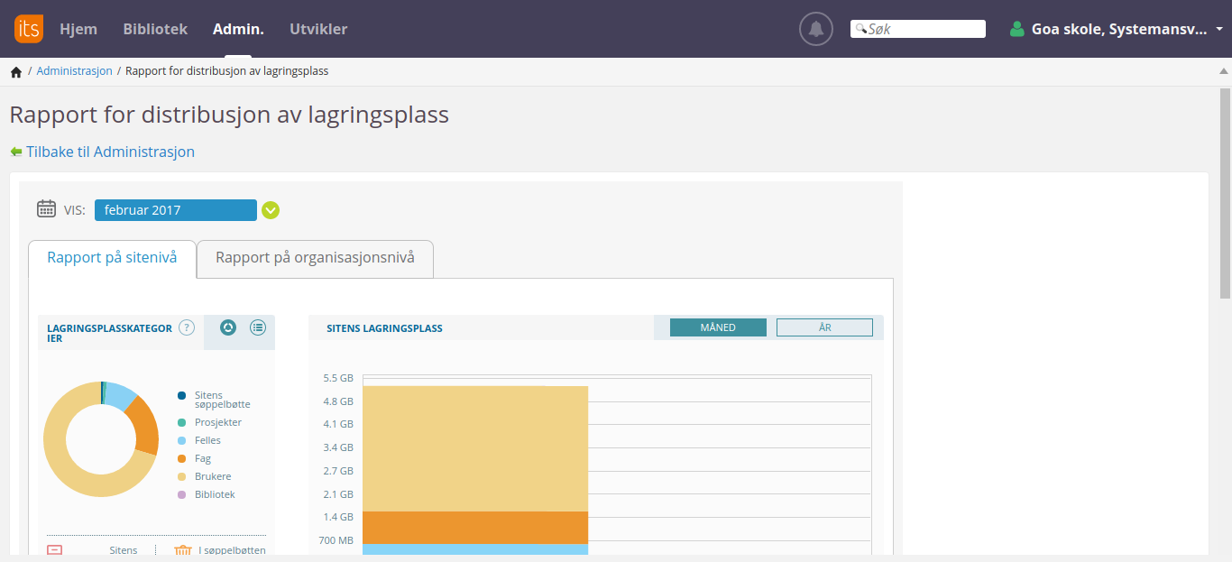This screenshot has width=1232, height=562.
Task: Click orange Fag segment of donut chart
Action: coord(144,426)
